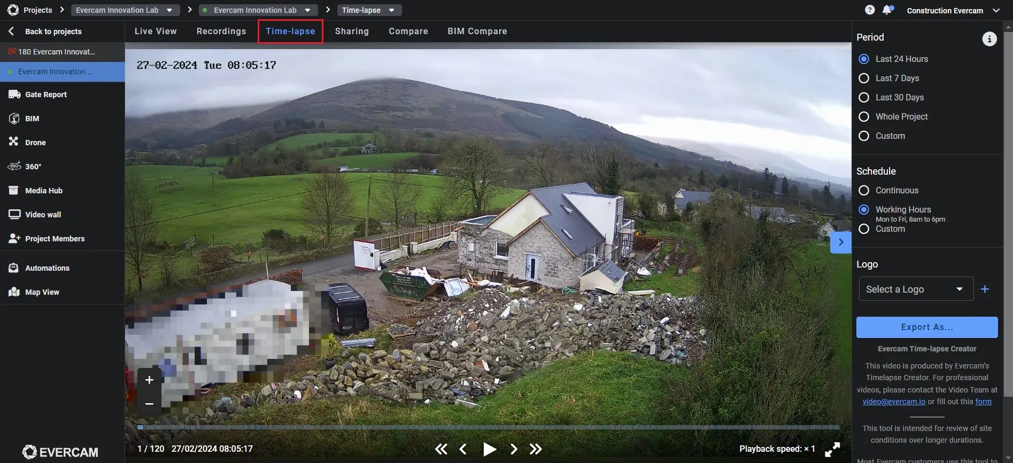Open the Map View icon
Screen dimensions: 1013x463
(14, 292)
